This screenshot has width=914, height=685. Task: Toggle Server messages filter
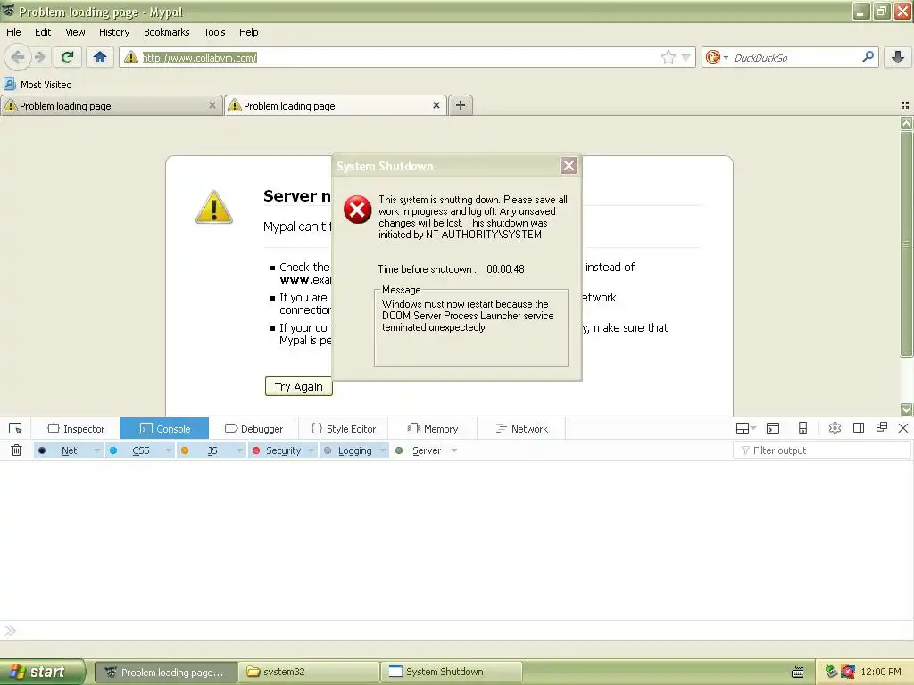(x=420, y=450)
